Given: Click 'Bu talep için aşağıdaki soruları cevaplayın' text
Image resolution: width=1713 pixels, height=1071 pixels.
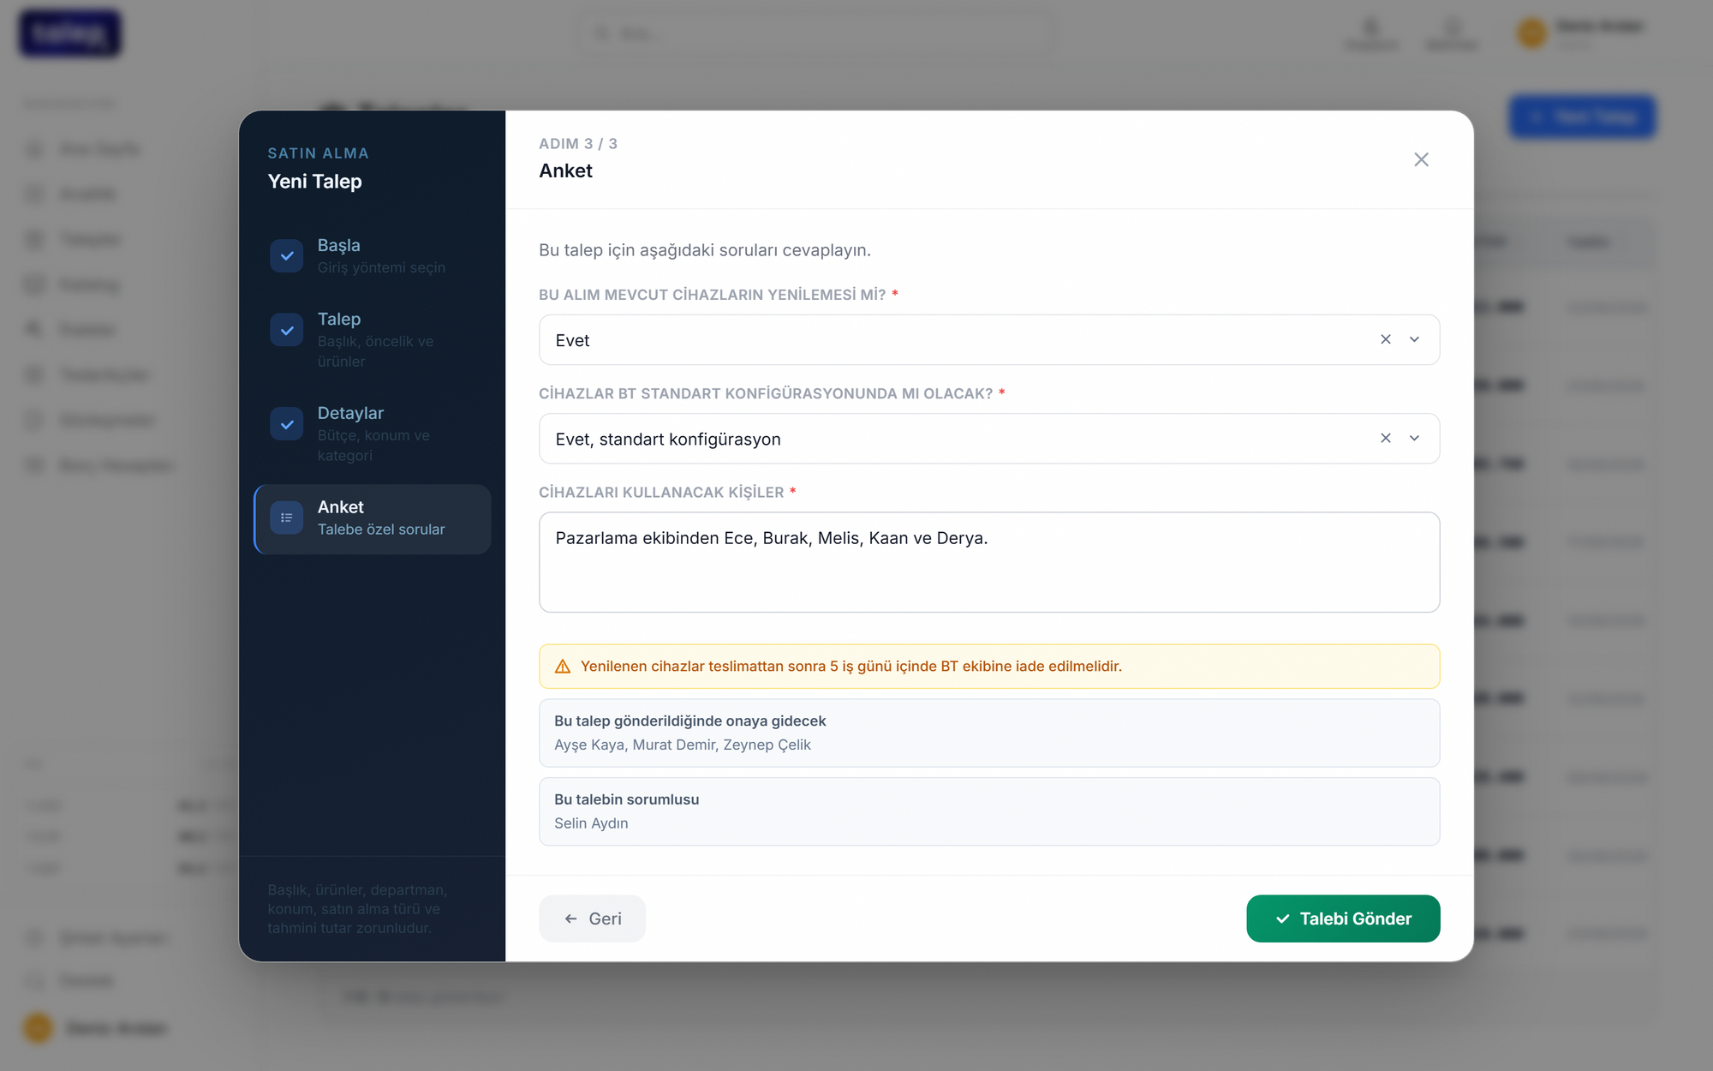Looking at the screenshot, I should coord(705,250).
